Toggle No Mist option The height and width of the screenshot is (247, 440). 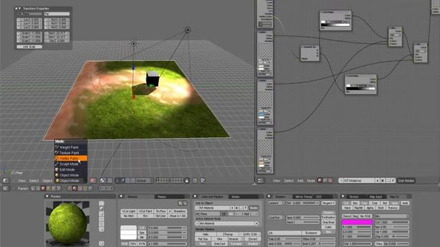pos(129,216)
